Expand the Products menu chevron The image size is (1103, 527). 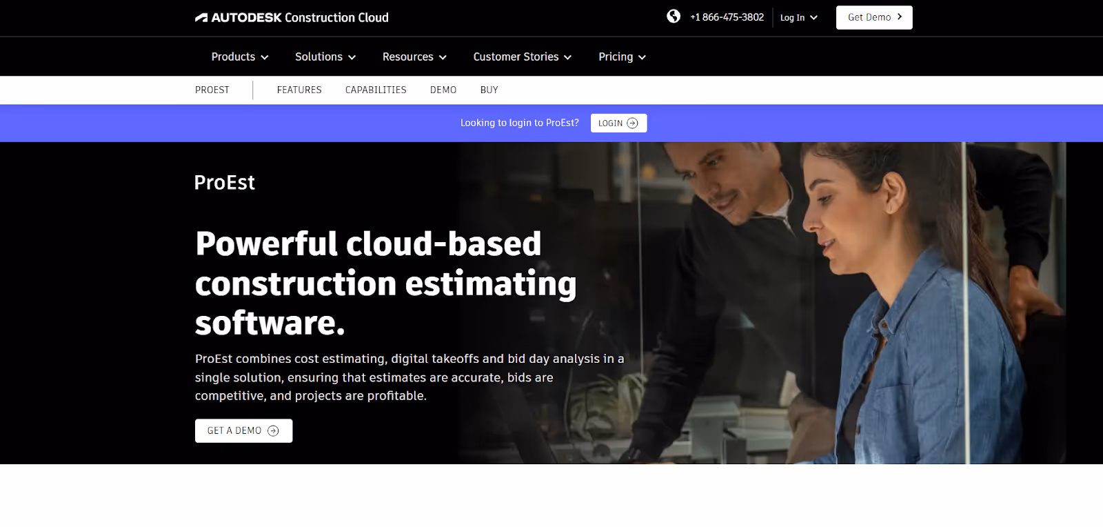265,57
